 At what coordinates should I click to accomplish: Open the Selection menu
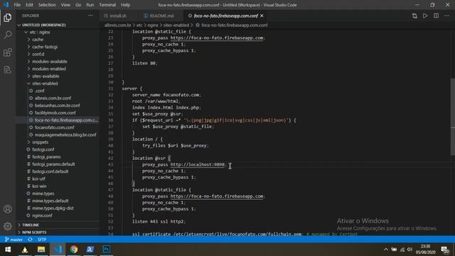pos(47,5)
